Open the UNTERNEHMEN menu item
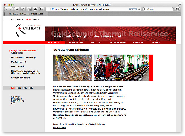185x136 pixels. click(117, 43)
